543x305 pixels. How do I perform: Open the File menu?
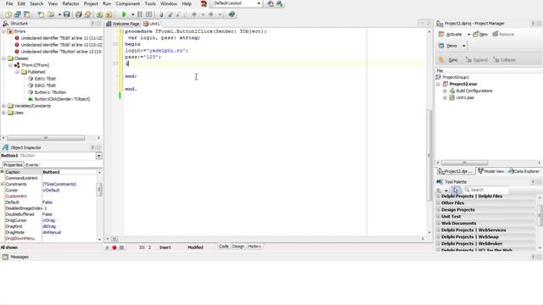(9, 3)
